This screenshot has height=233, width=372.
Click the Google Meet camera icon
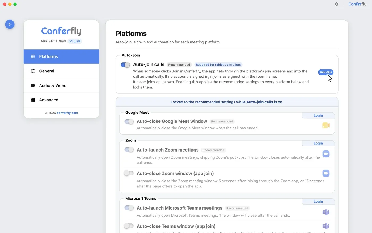pyautogui.click(x=326, y=125)
